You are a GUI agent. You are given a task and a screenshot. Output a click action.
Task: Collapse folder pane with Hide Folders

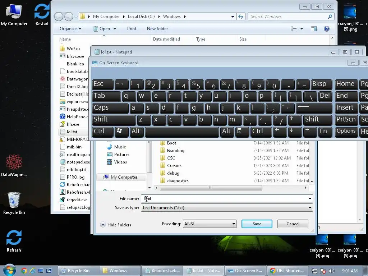tap(115, 225)
